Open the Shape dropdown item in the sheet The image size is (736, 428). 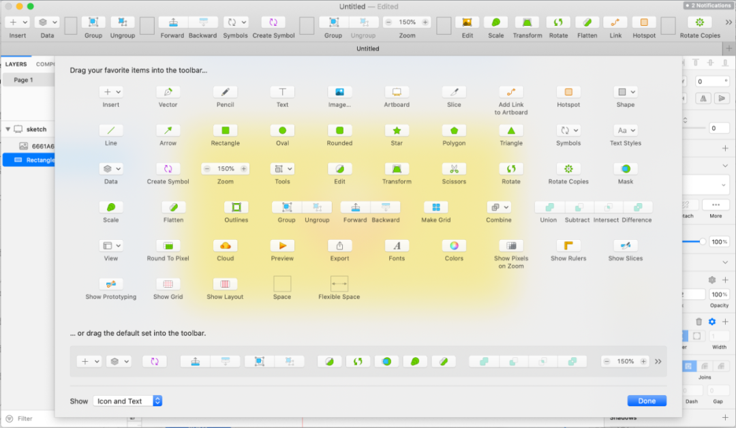click(625, 92)
